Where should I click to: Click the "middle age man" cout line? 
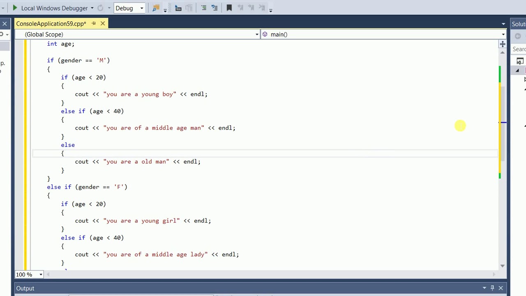coord(155,128)
